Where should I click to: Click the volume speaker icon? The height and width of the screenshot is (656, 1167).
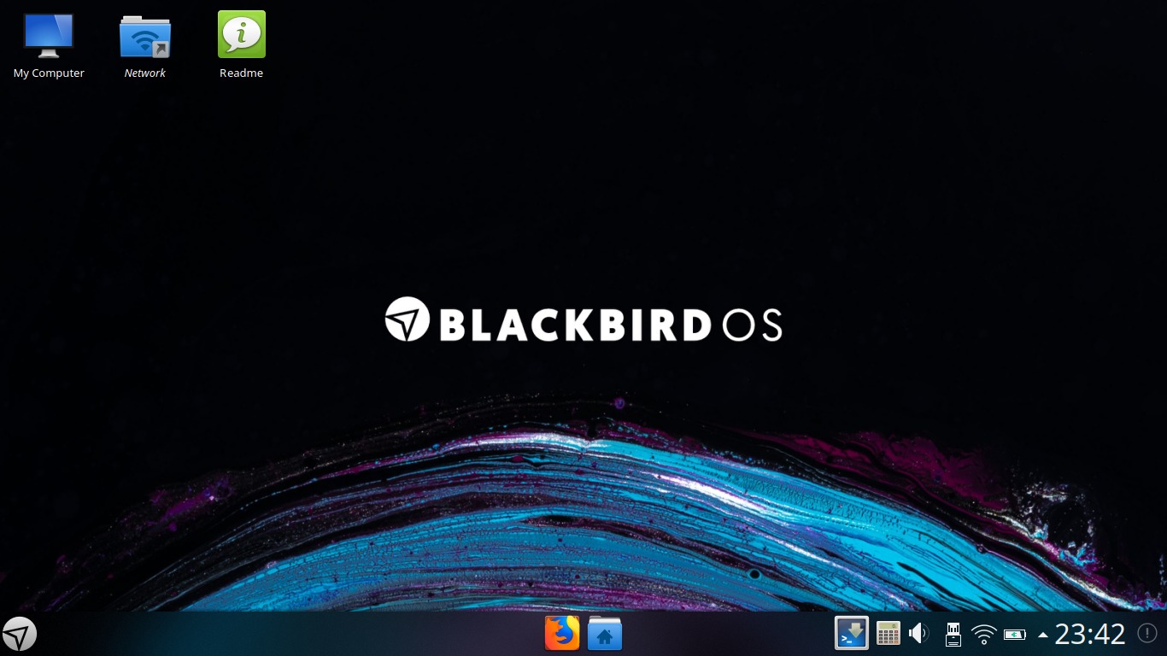tap(919, 634)
